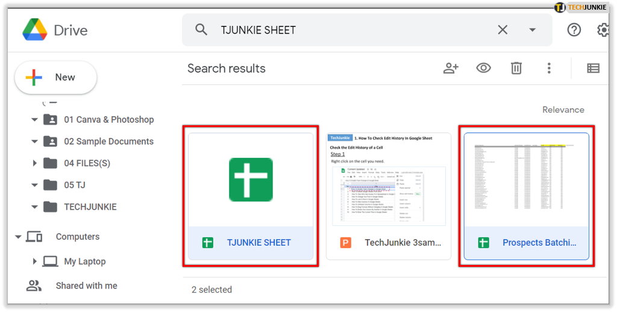Viewport: 617px width, 312px height.
Task: Click the Computers devices icon
Action: (34, 237)
